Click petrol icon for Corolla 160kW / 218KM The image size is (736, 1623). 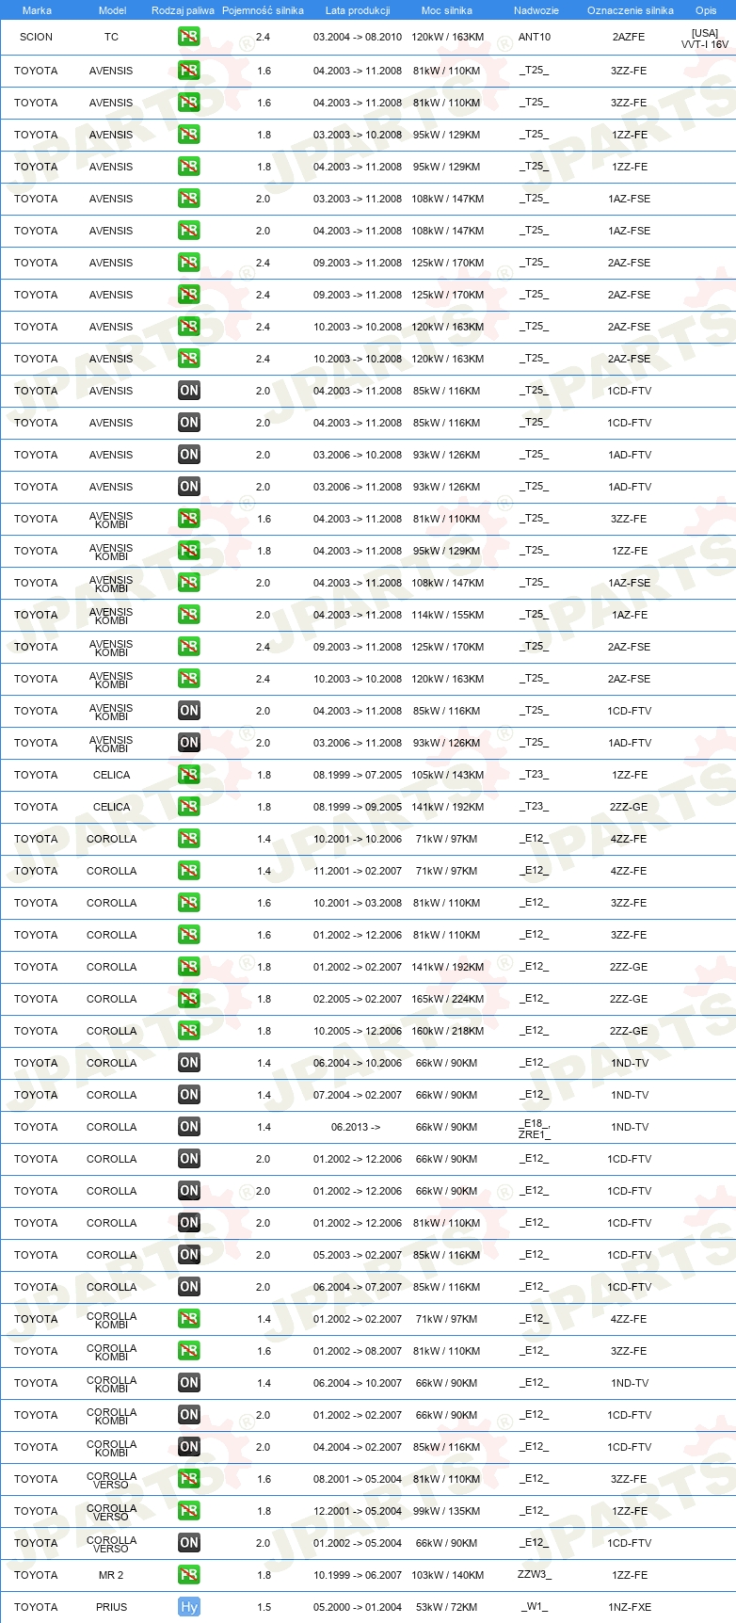[189, 1031]
